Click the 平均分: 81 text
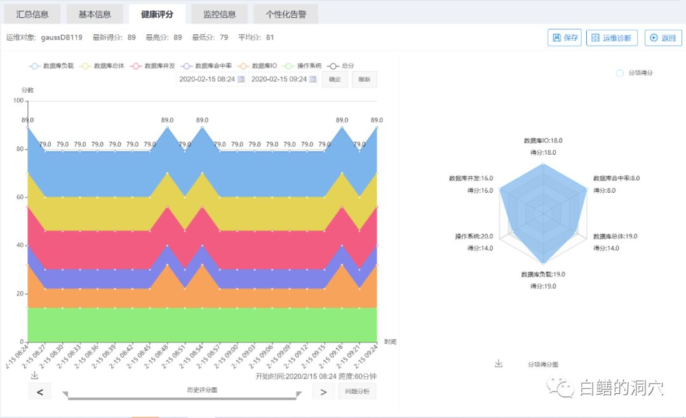Screen dimensions: 686x418 [256, 37]
